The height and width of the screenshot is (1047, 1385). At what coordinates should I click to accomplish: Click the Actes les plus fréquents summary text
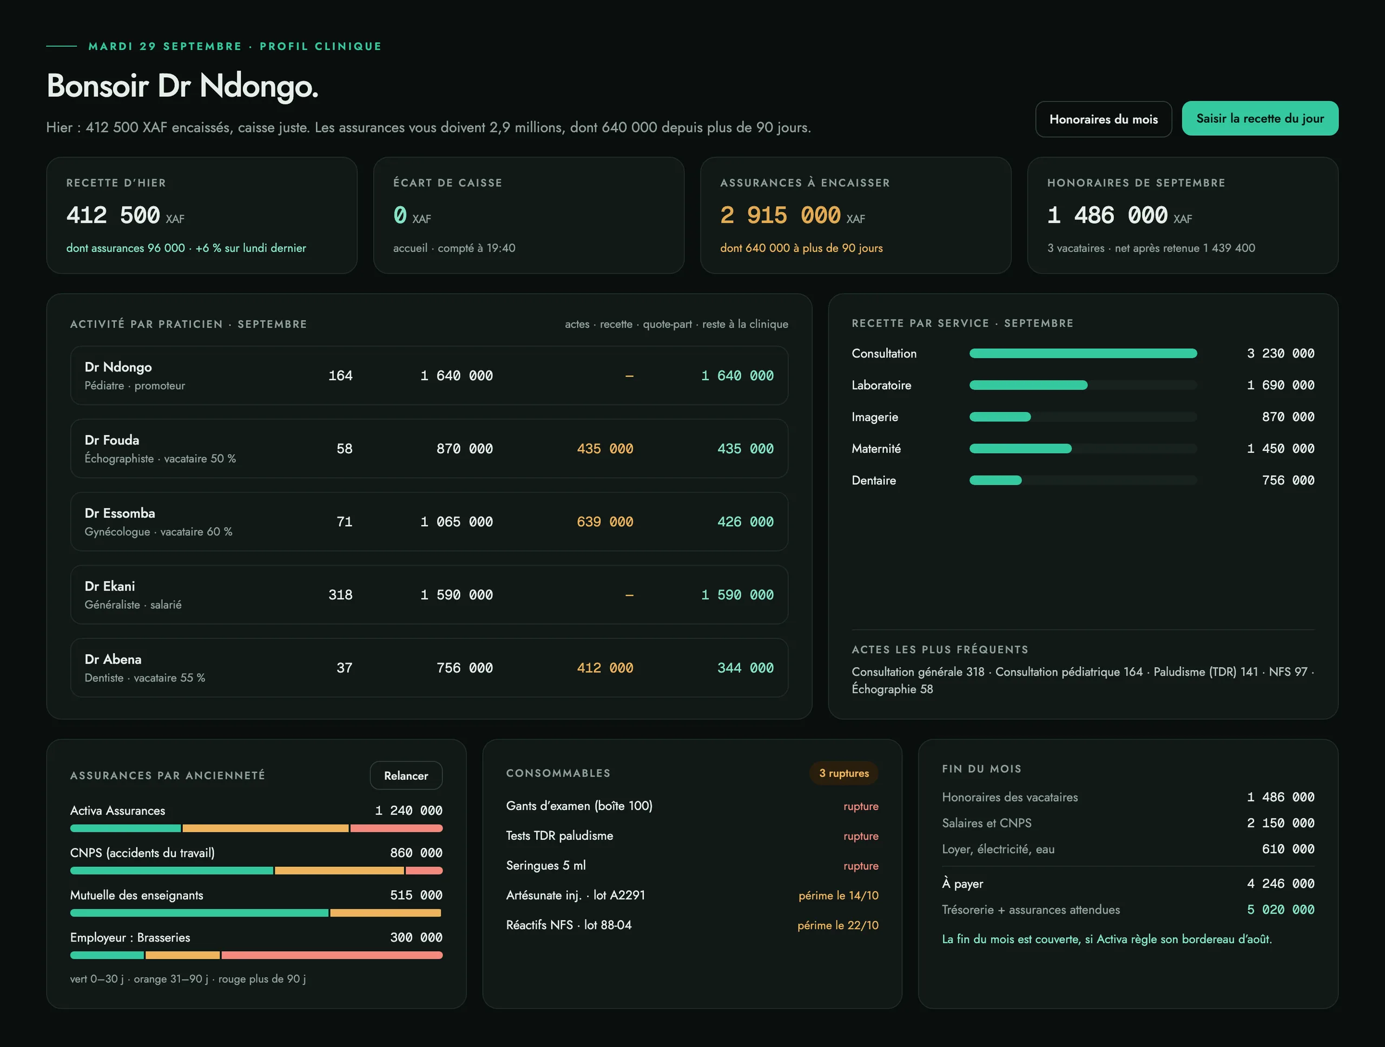(1083, 680)
